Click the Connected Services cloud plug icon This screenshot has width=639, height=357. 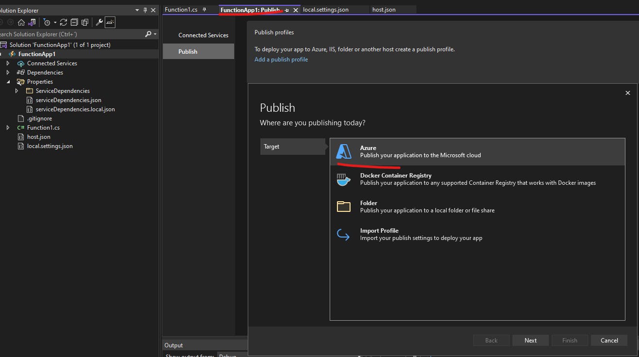tap(21, 63)
